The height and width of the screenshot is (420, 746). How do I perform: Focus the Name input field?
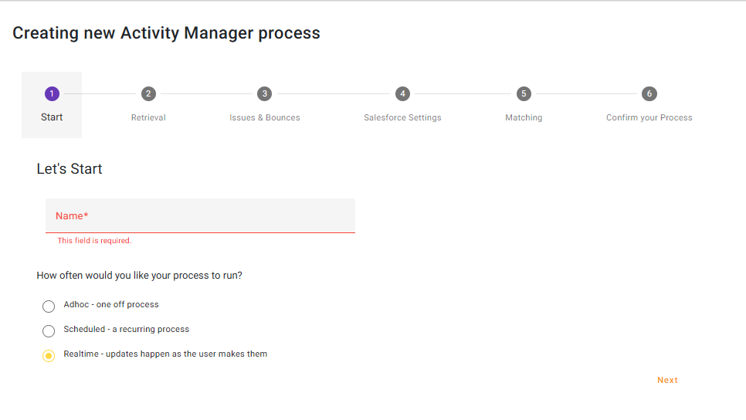tap(200, 216)
